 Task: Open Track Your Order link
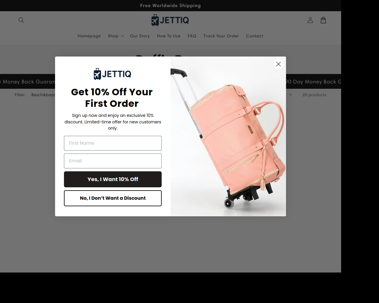click(x=221, y=36)
